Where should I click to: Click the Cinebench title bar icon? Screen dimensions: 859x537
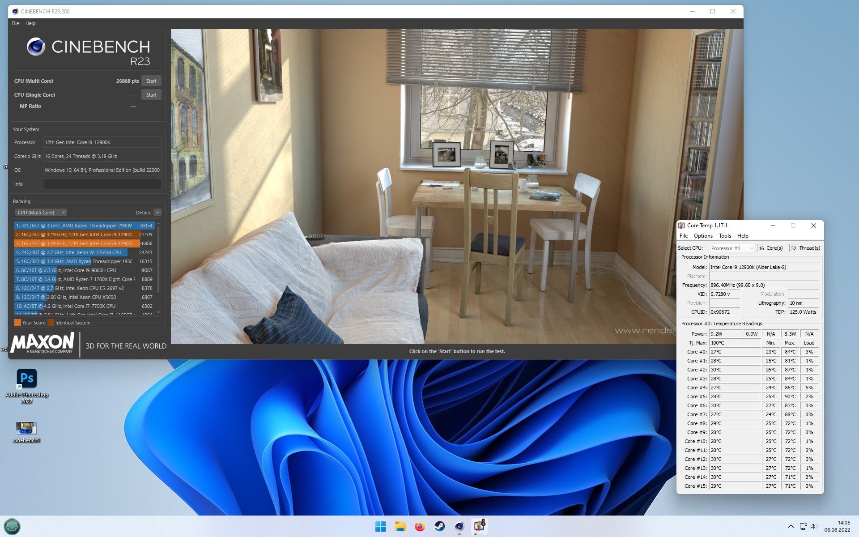[15, 11]
